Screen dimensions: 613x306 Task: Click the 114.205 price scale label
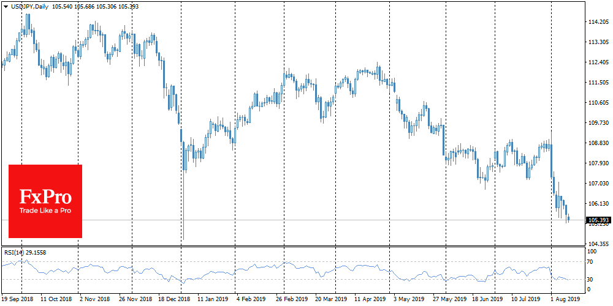click(596, 22)
